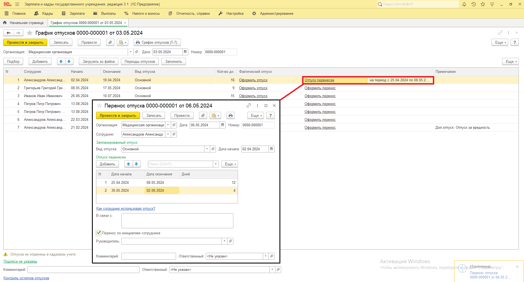The height and width of the screenshot is (282, 524).
Task: Open the 1C main menu hamburger icon
Action: 17,4
